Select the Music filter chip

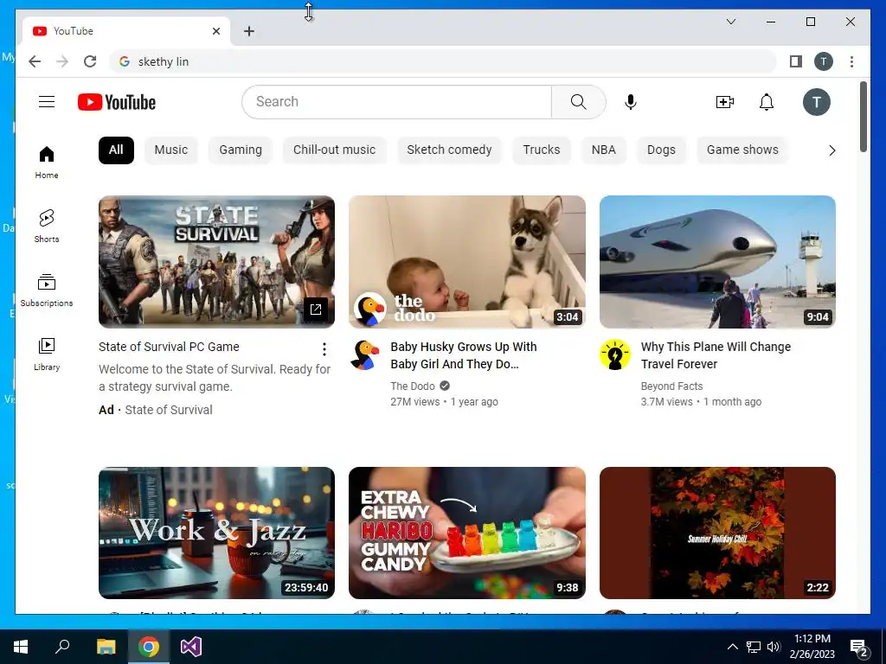click(170, 150)
